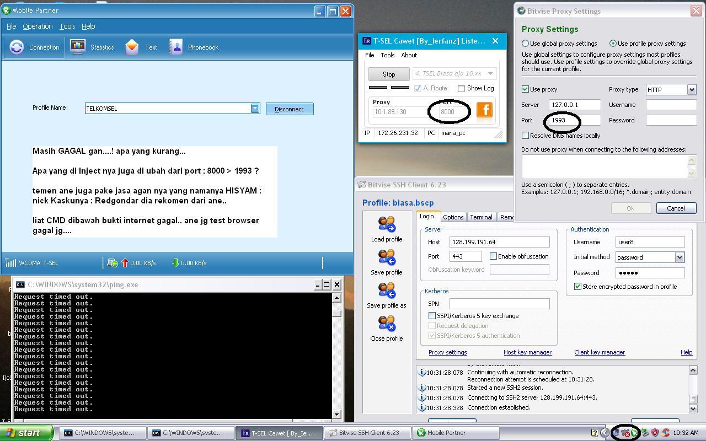Click the red security shield tray icon

pos(655,433)
